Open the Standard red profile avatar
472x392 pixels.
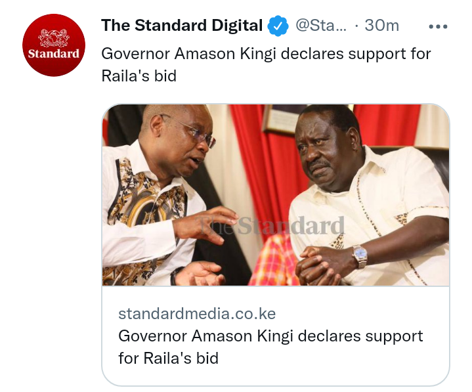54,45
